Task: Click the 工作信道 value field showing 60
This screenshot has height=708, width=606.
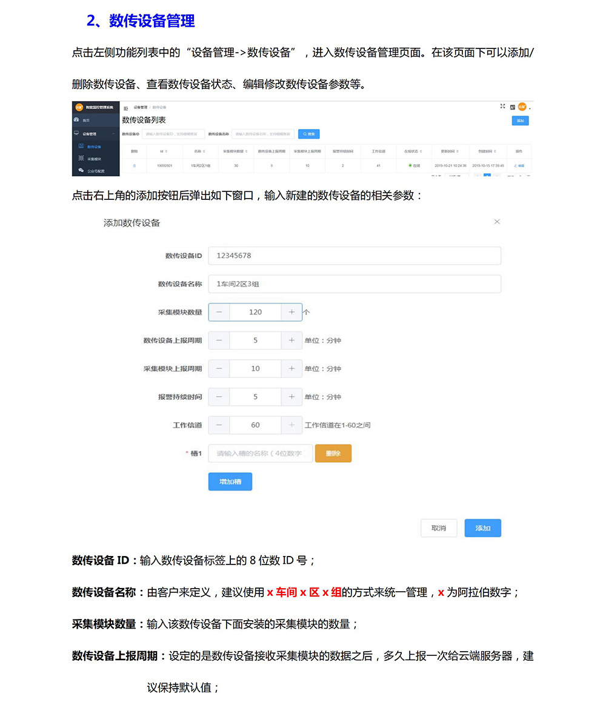Action: (255, 425)
